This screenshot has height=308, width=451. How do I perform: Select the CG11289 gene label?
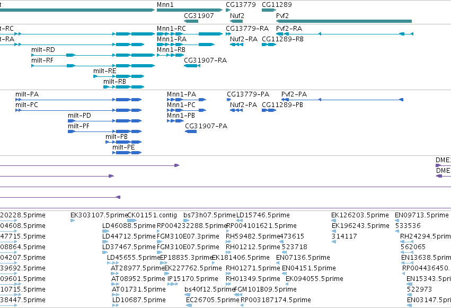pyautogui.click(x=277, y=5)
